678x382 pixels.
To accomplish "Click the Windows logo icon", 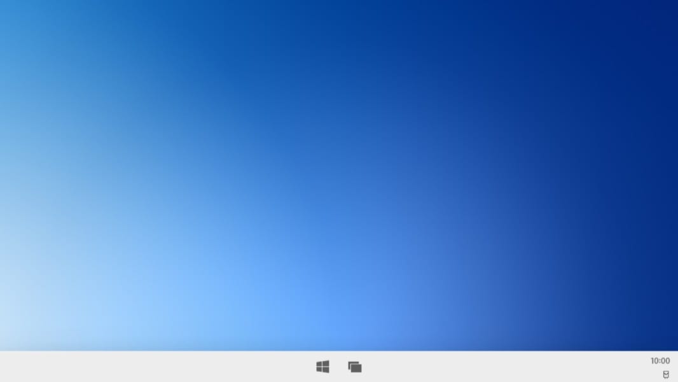I will (322, 367).
